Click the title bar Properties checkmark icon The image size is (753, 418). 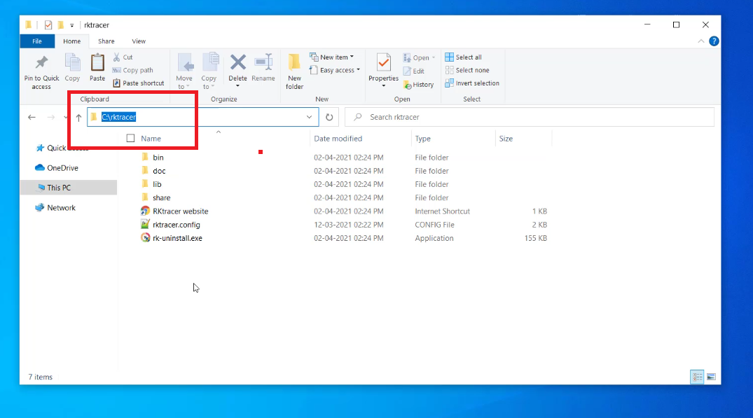[x=48, y=25]
